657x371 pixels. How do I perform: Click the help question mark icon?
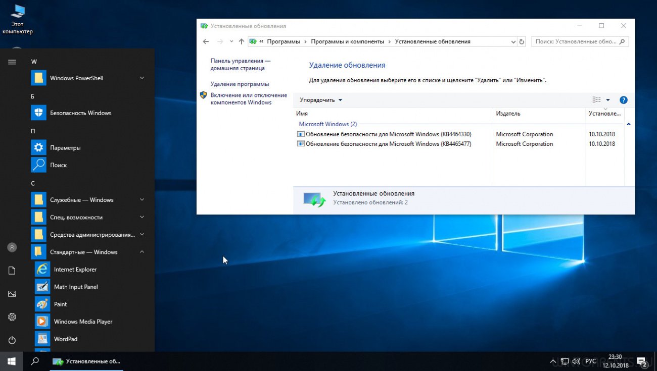(623, 100)
